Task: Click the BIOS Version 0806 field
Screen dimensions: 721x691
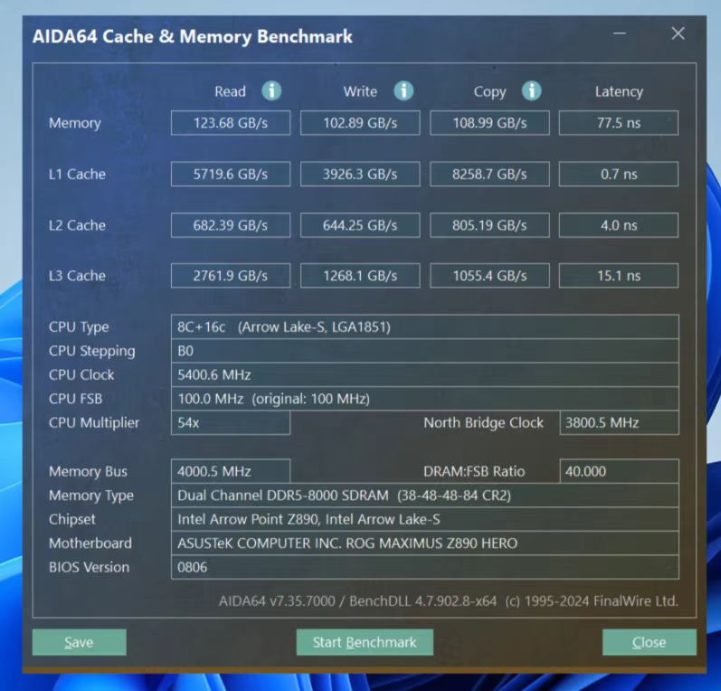Action: pos(424,567)
